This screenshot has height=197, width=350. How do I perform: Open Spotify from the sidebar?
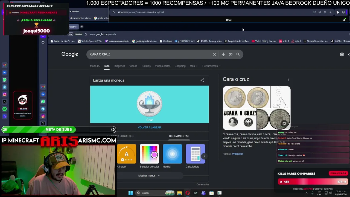point(4,109)
